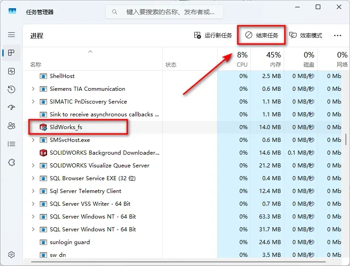Click Sql Server Telemetry Client icon

pos(43,191)
